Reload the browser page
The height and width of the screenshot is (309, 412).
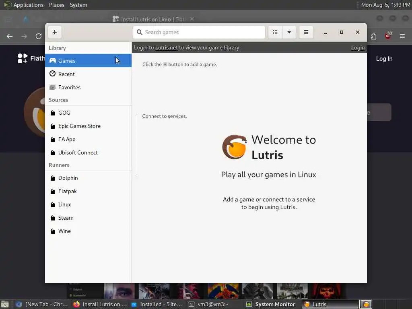tap(39, 36)
